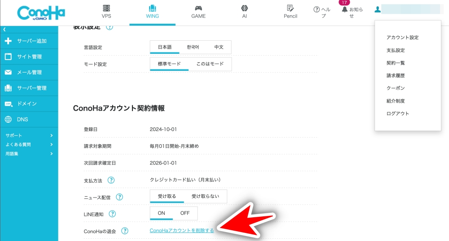Click help icon beside ニュース配信
This screenshot has width=449, height=241.
tap(119, 197)
